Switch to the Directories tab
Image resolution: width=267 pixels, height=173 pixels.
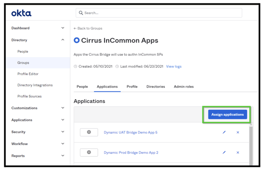(156, 87)
